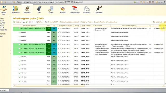Click the История button in status bar

4,90
